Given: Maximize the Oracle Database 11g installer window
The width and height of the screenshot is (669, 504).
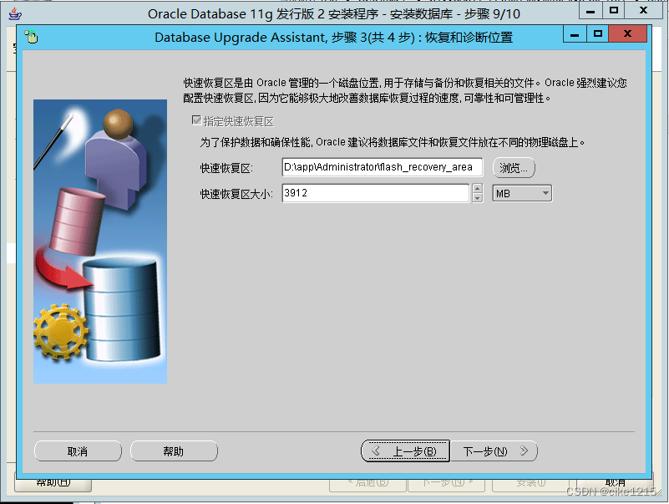Looking at the screenshot, I should point(614,11).
